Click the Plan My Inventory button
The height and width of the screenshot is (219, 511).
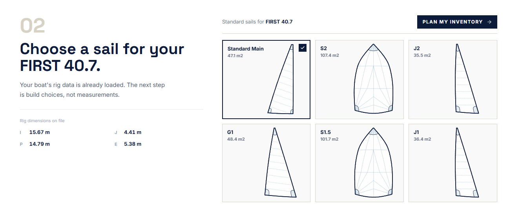coord(457,22)
